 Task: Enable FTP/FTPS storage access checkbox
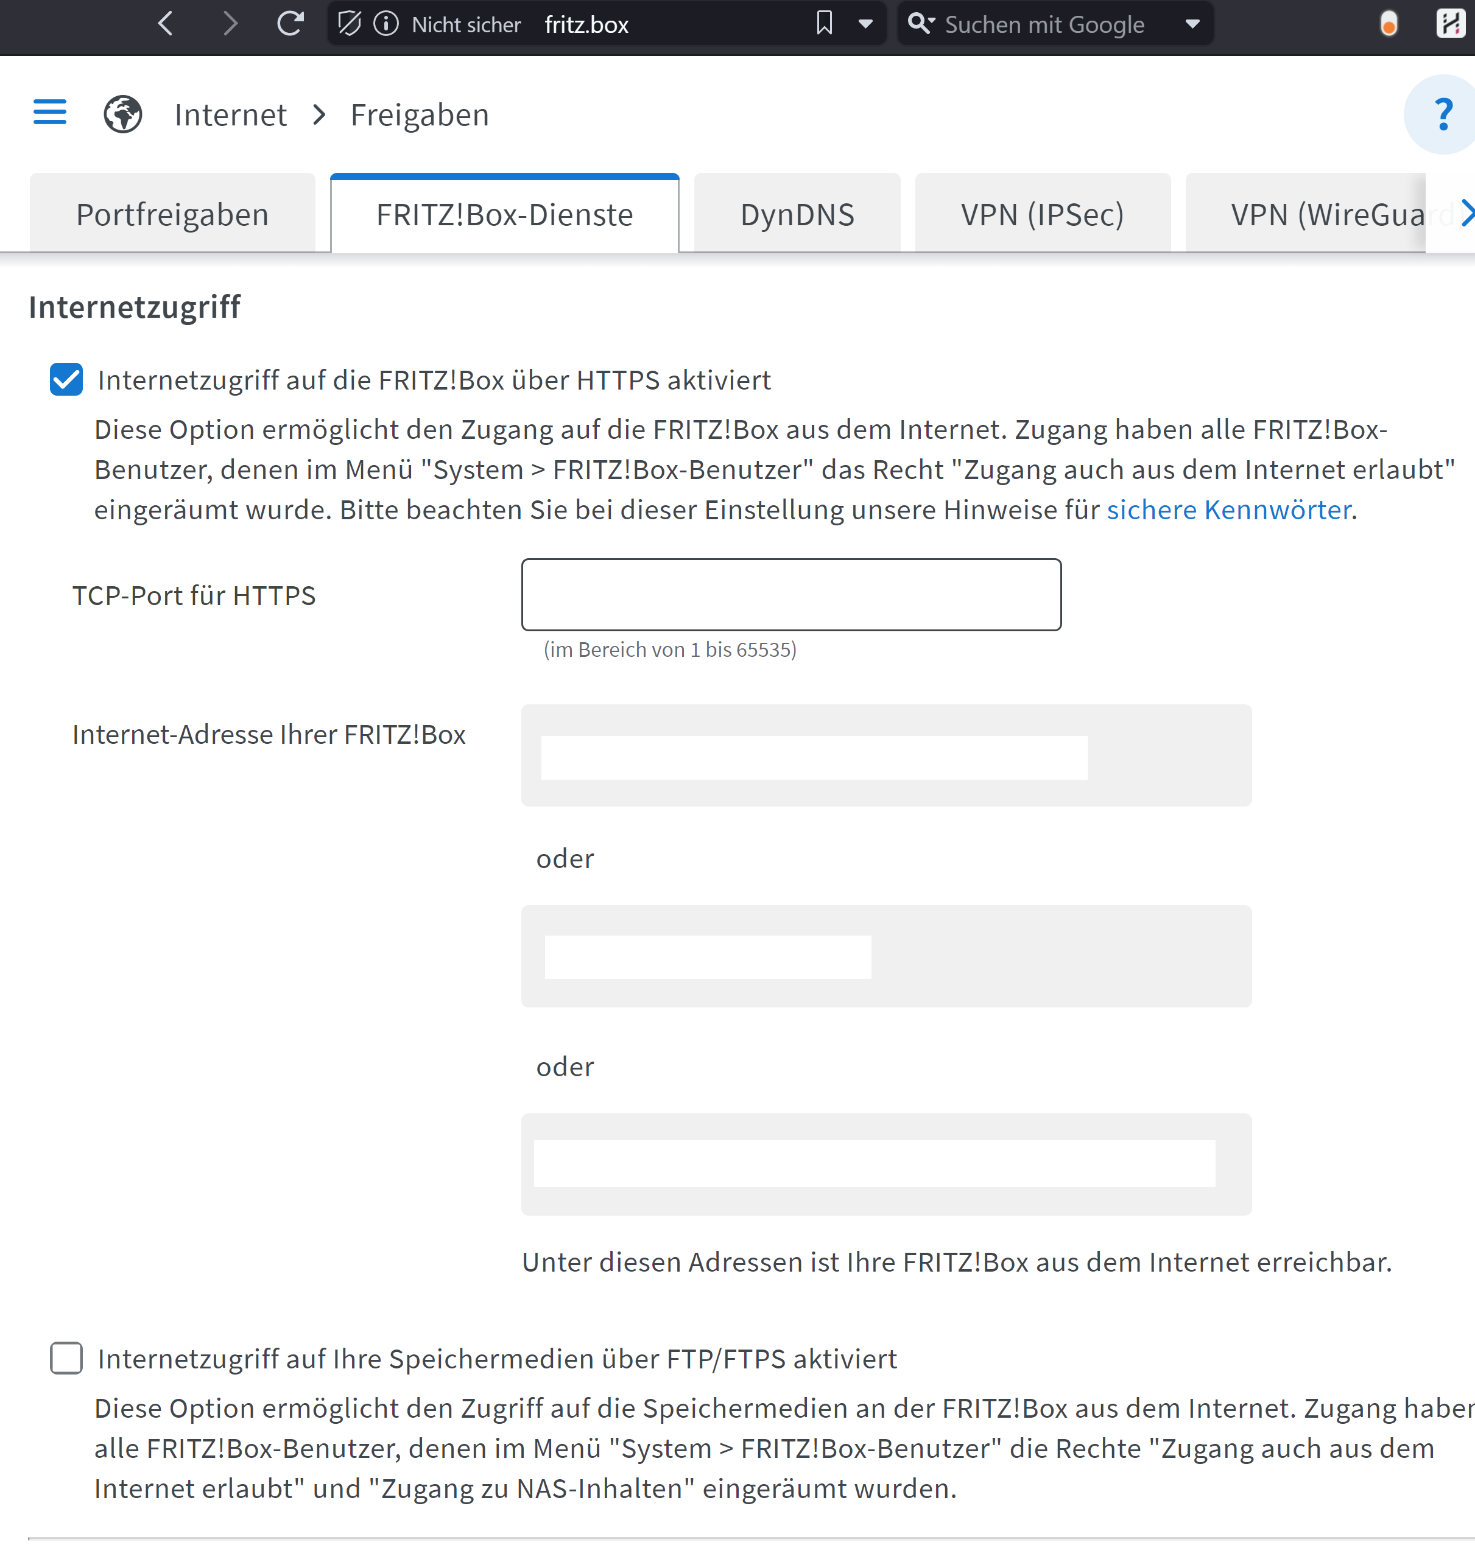(x=66, y=1359)
